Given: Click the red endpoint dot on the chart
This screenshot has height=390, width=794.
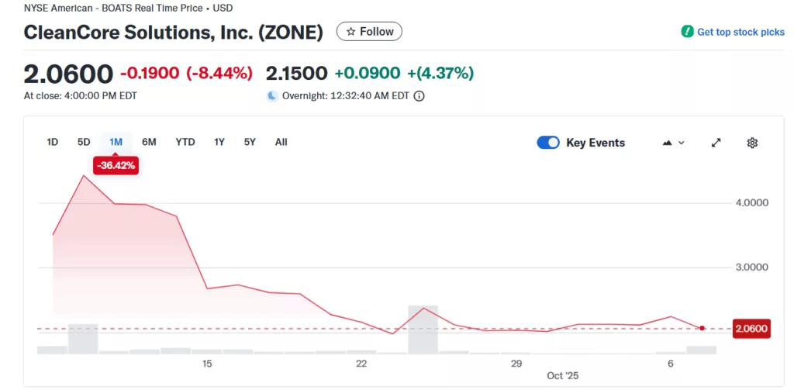Looking at the screenshot, I should click(702, 328).
